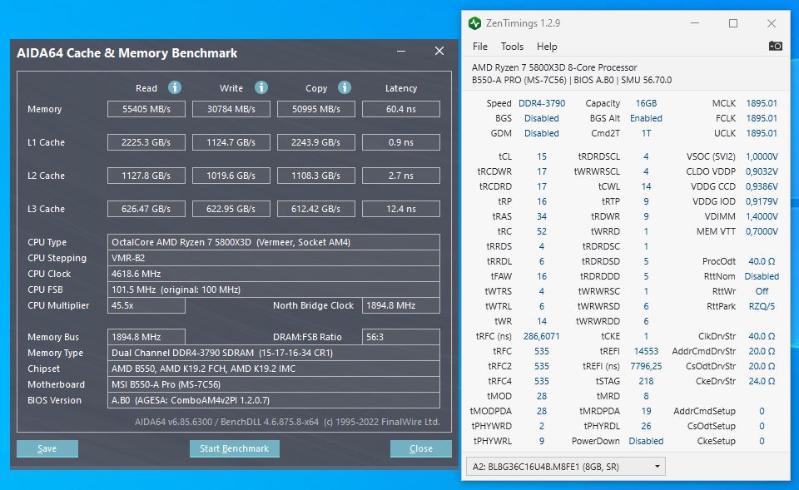Click the CPU FSB field 101.5 MHz

pyautogui.click(x=274, y=290)
